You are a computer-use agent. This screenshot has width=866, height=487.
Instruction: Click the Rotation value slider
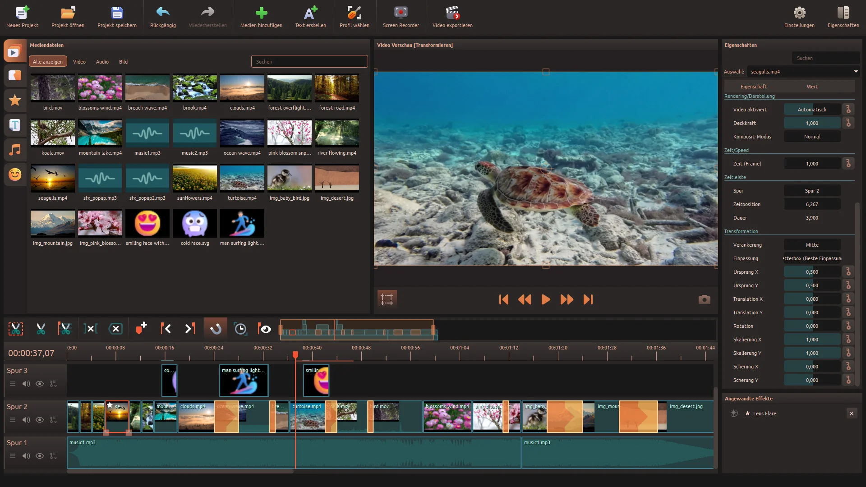(812, 326)
